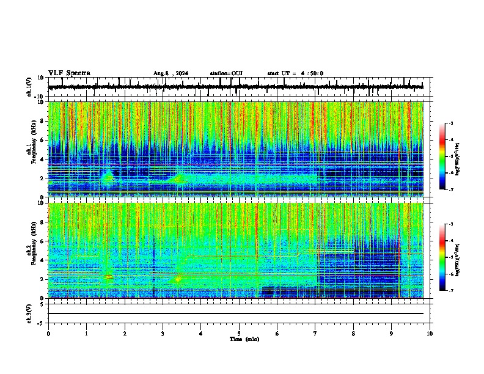The height and width of the screenshot is (374, 484).
Task: Click the "-5" tick of the ch.3(V) axis
Action: pos(41,323)
